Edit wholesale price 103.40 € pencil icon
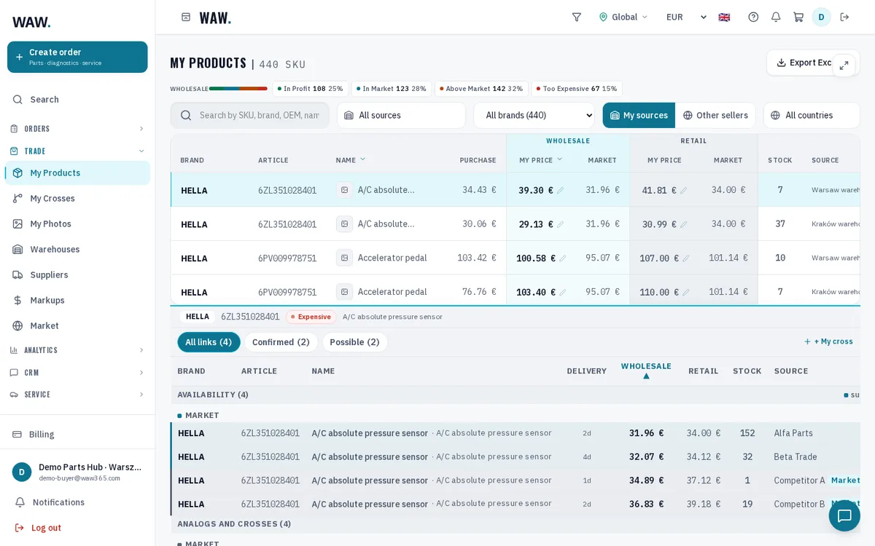Image resolution: width=875 pixels, height=546 pixels. pos(562,292)
